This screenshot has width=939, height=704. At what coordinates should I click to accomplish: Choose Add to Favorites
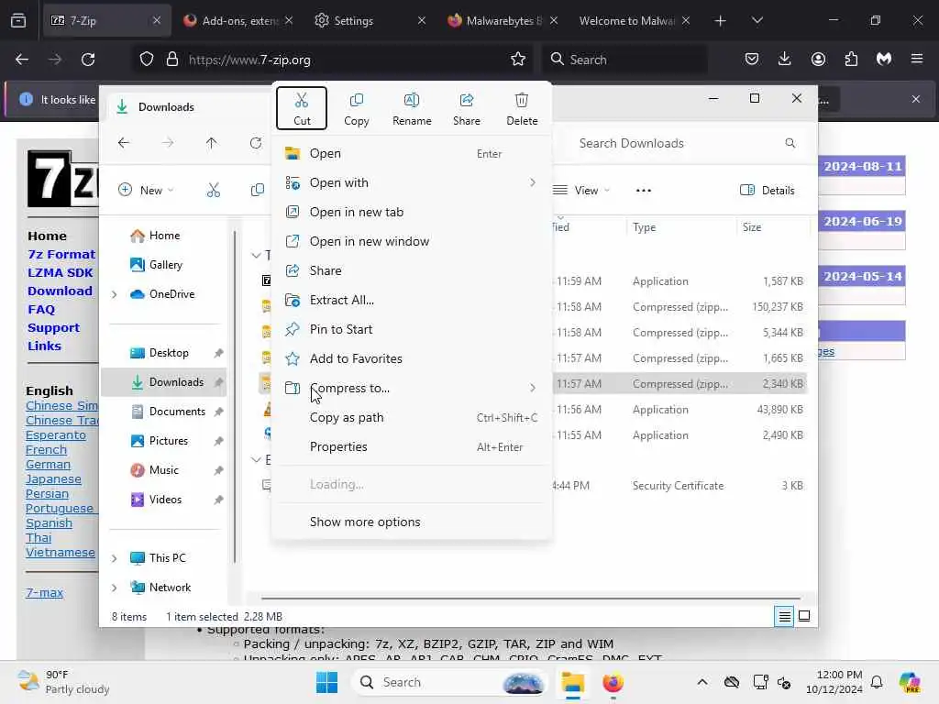coord(412,358)
